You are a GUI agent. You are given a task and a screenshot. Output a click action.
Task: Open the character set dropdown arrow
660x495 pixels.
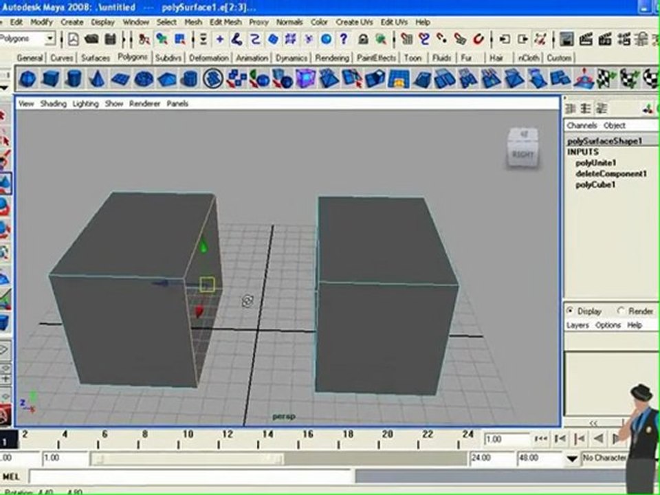[x=571, y=459]
